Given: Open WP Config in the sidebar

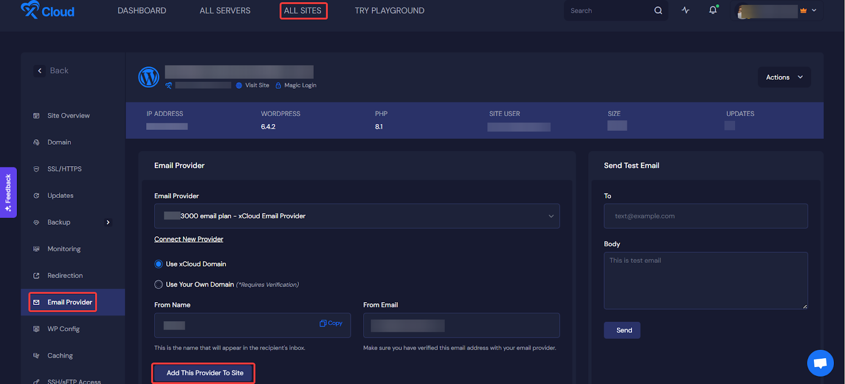Looking at the screenshot, I should click(x=63, y=329).
